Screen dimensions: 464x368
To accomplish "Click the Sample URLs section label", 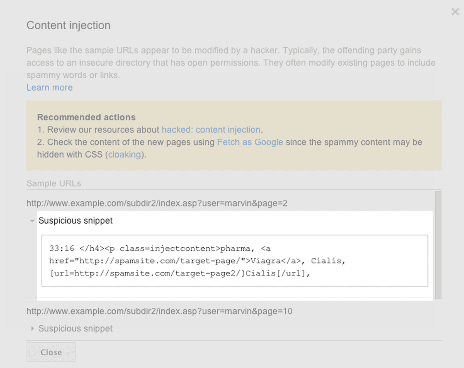I will pos(53,183).
